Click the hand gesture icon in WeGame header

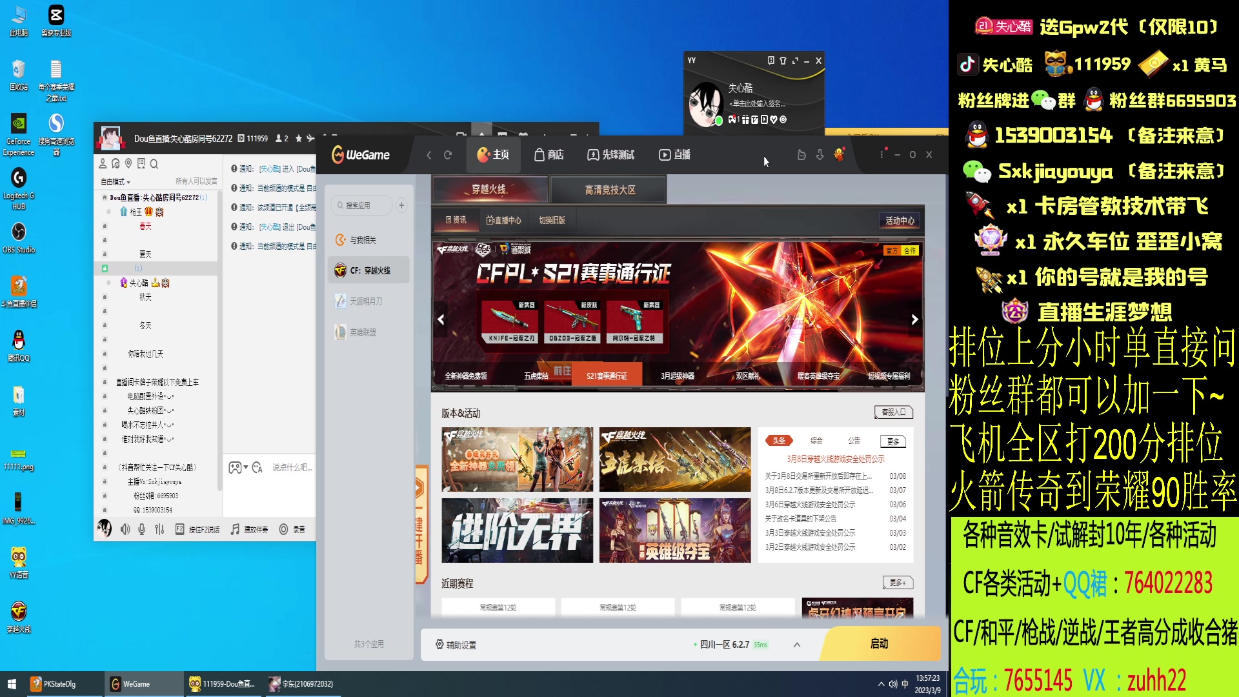[801, 155]
